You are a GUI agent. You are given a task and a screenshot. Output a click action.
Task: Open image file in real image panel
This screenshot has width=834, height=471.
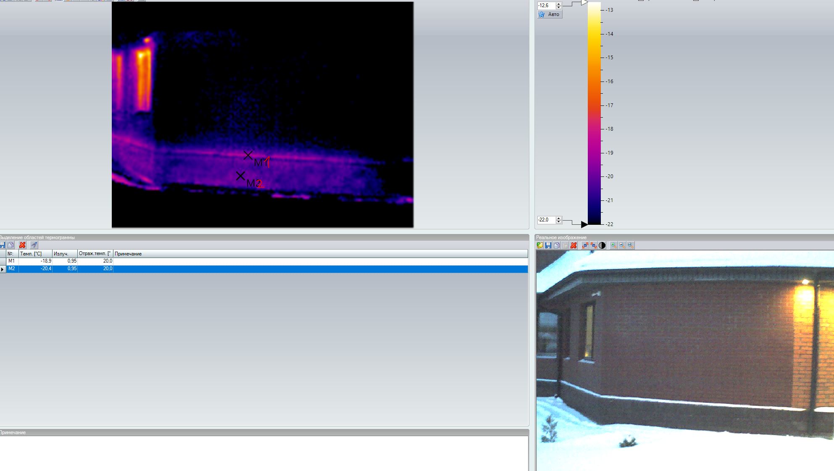(540, 245)
